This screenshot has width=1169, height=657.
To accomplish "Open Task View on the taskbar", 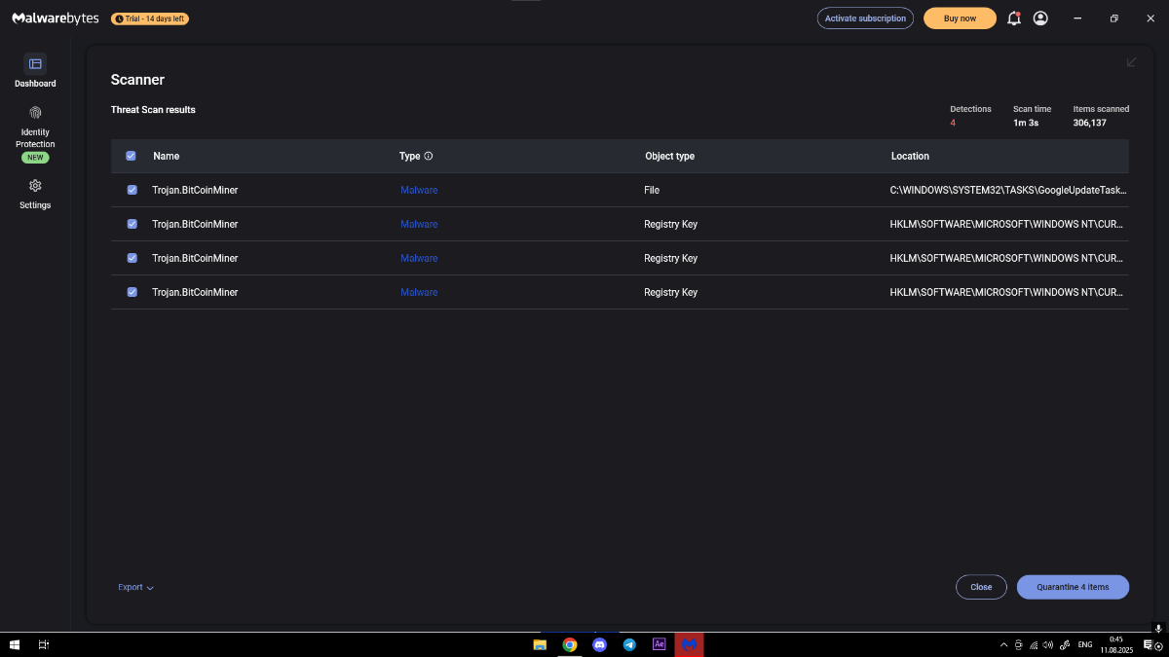I will [x=44, y=644].
